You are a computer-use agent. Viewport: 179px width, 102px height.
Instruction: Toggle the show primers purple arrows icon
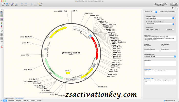(2, 19)
